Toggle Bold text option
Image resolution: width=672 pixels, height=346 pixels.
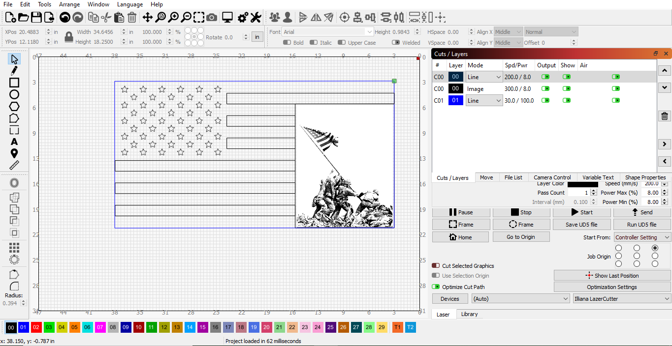point(287,43)
